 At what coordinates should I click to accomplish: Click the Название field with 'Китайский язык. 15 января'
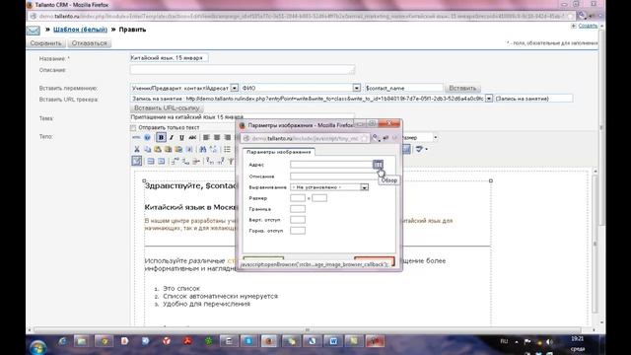[x=169, y=58]
